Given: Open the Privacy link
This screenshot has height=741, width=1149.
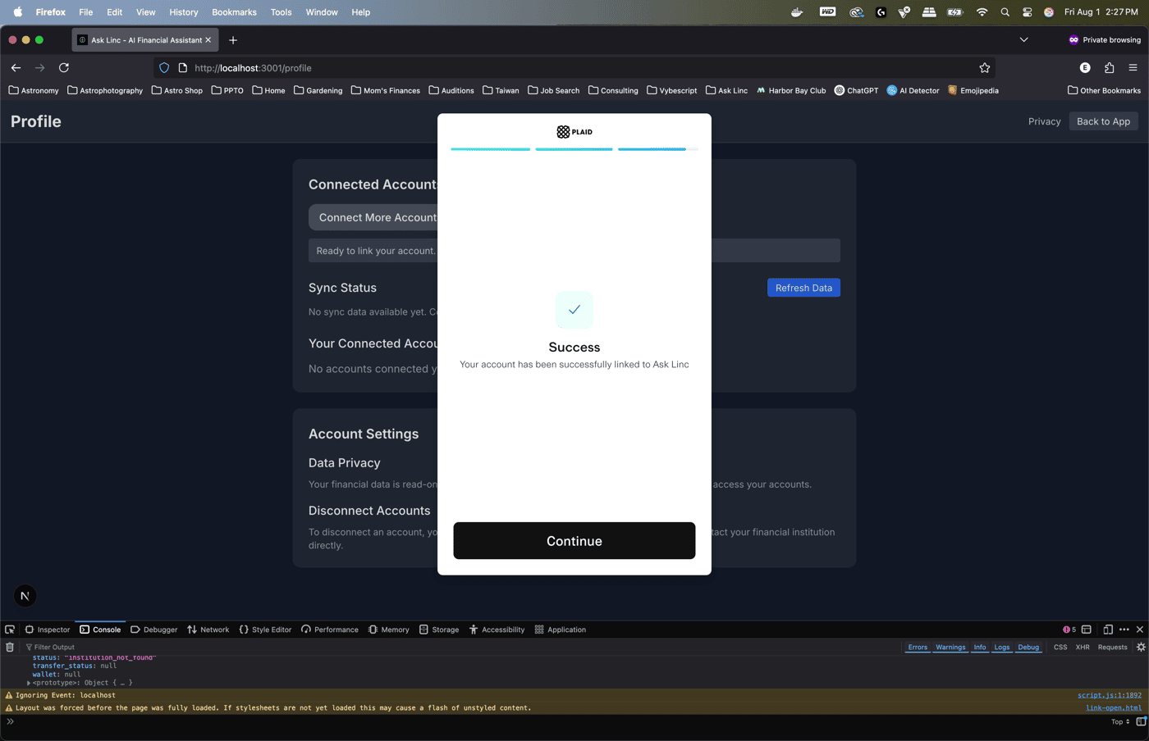Looking at the screenshot, I should [1044, 121].
